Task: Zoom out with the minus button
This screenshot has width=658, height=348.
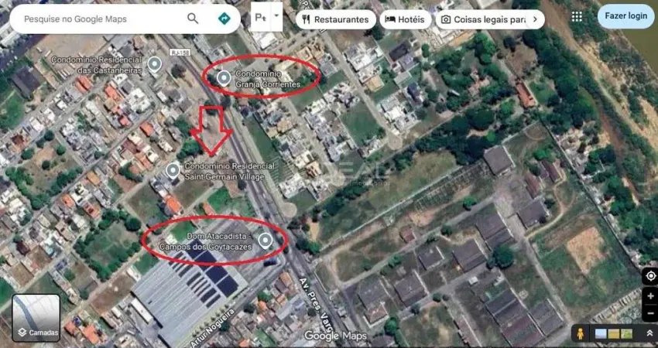Action: click(650, 312)
